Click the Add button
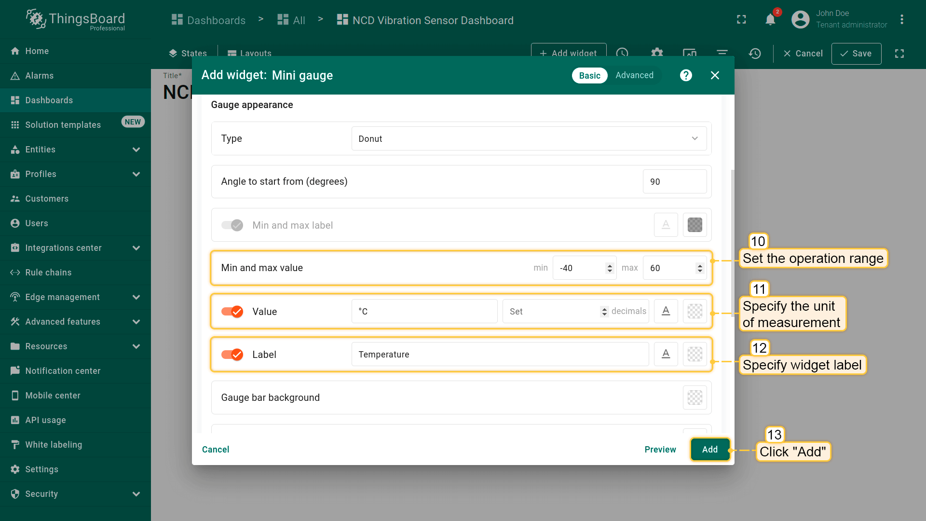This screenshot has height=521, width=926. 709,449
